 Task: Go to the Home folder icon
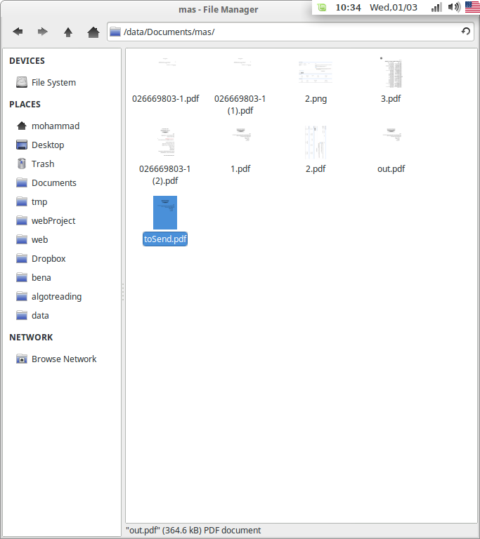coord(93,32)
